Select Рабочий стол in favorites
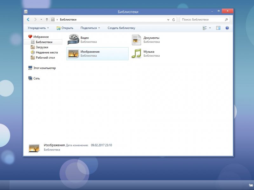 tap(45, 58)
